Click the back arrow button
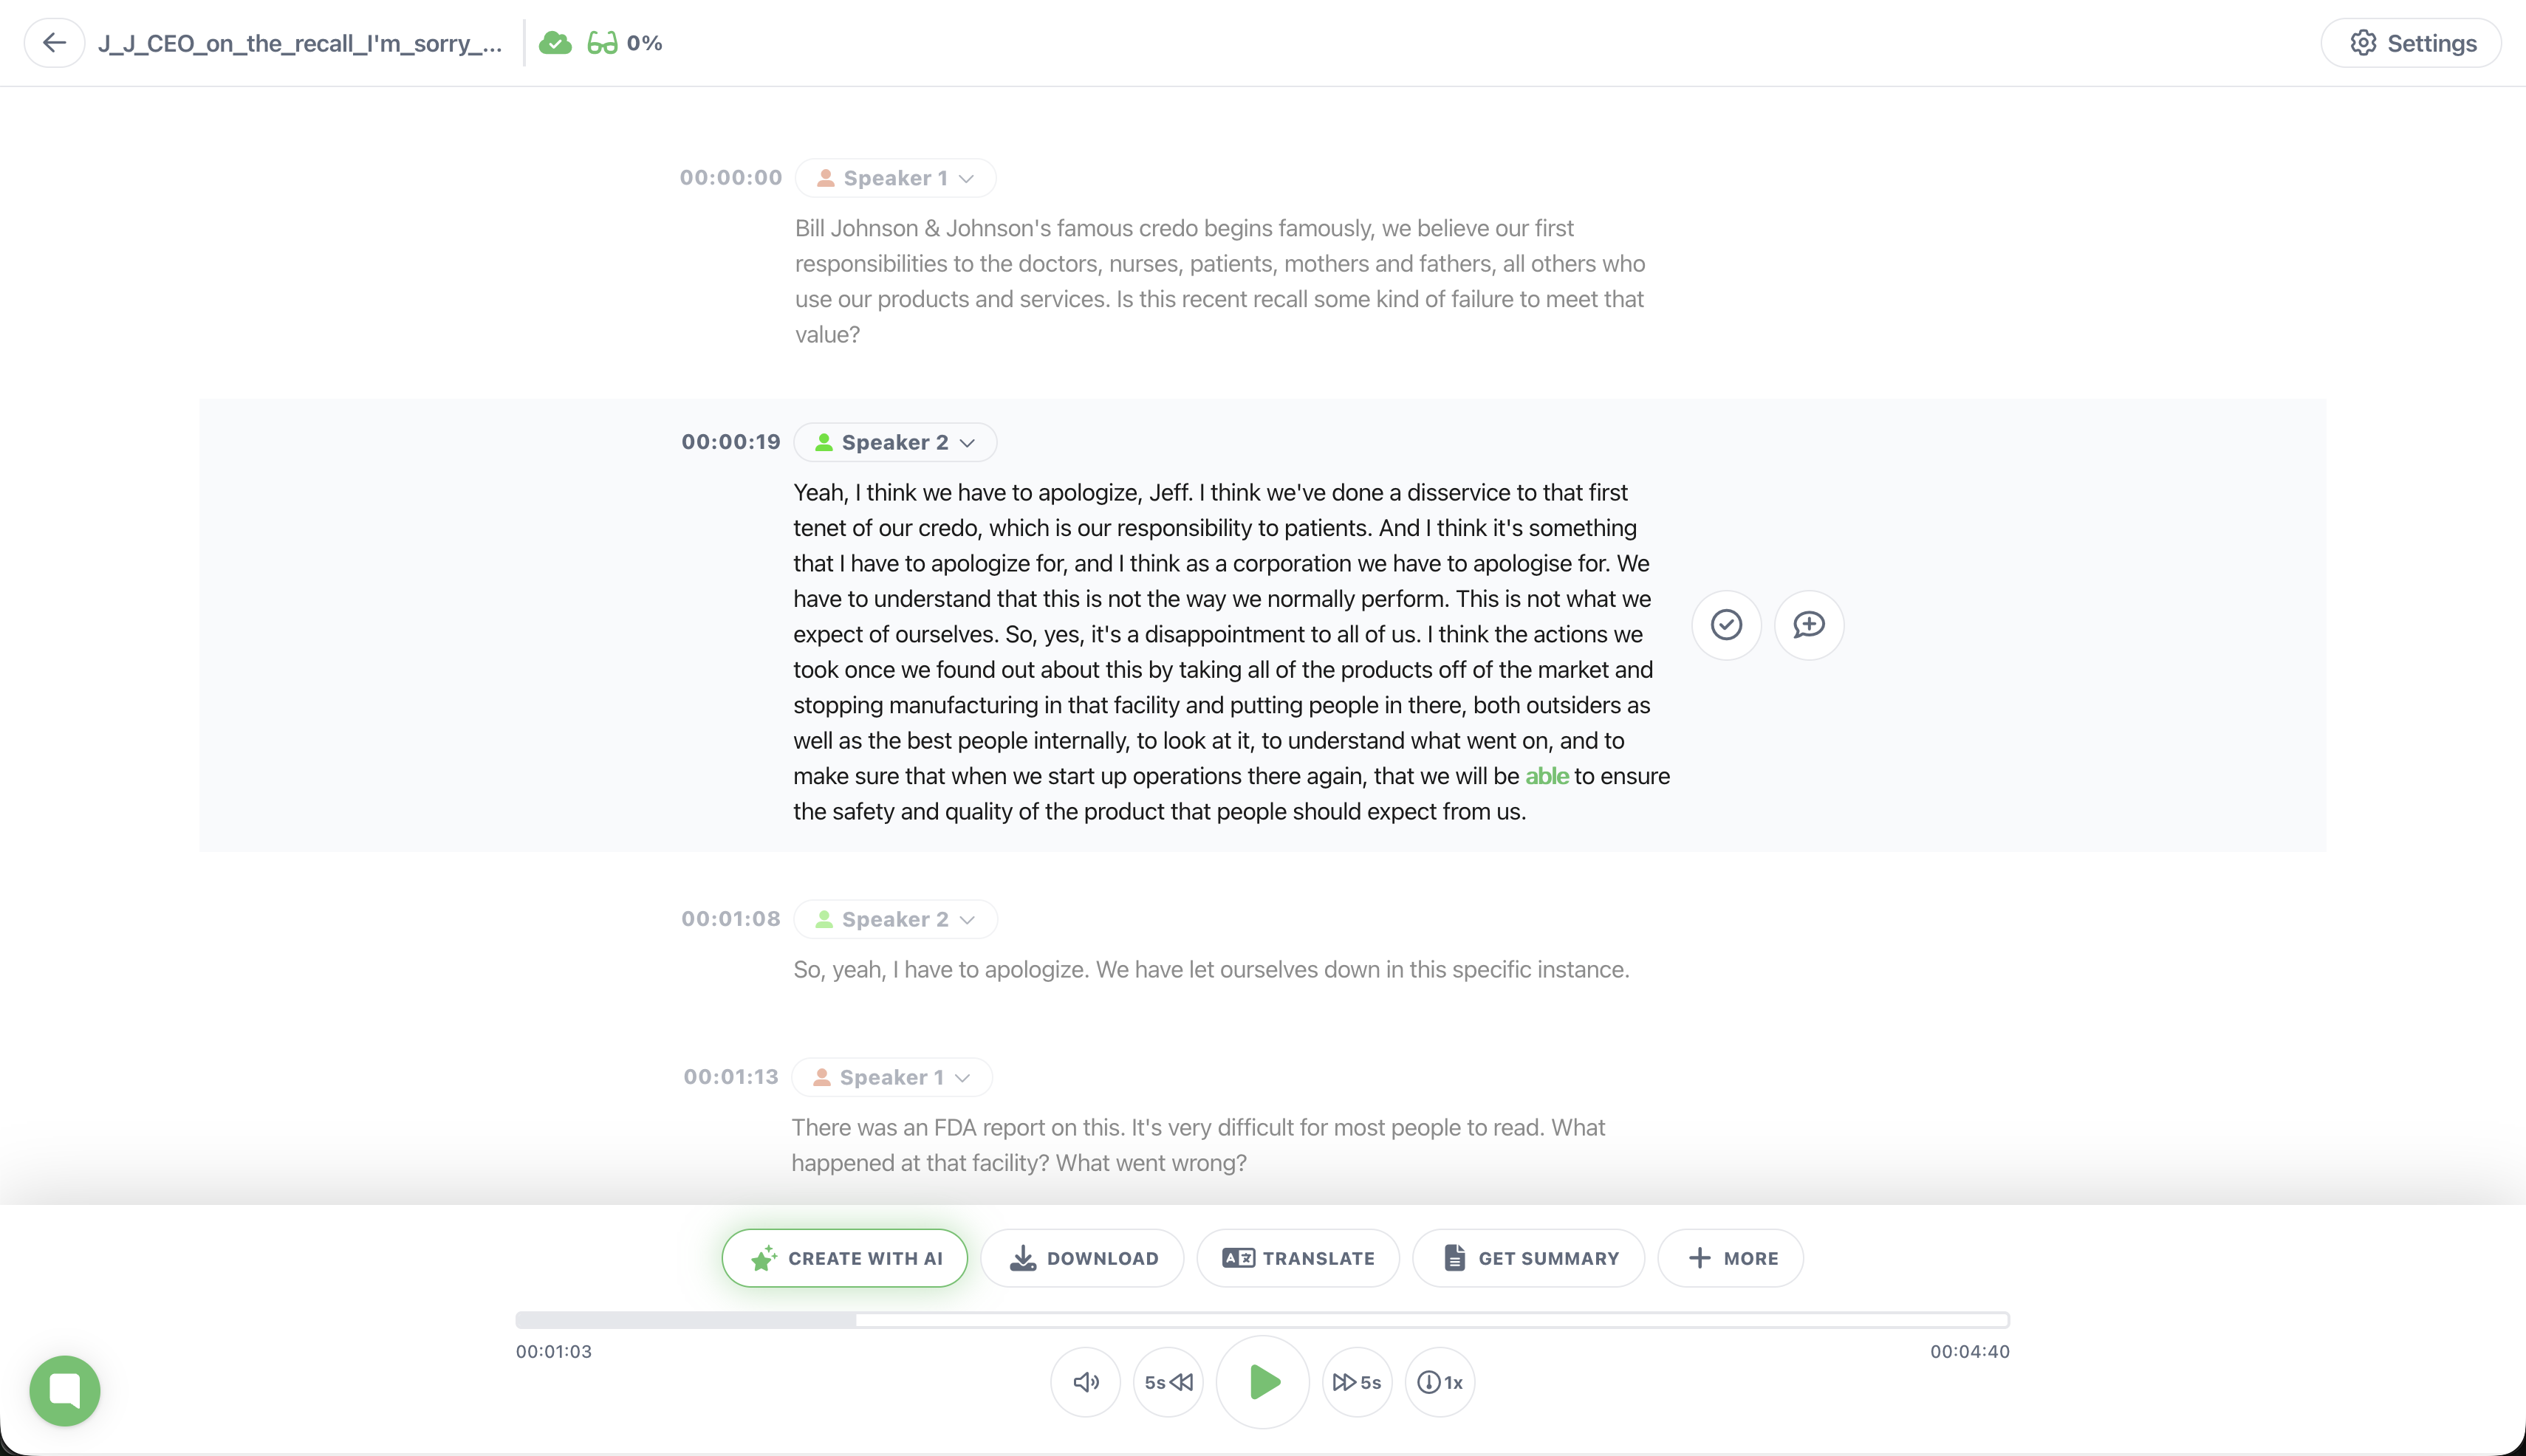This screenshot has width=2526, height=1456. coord(54,43)
